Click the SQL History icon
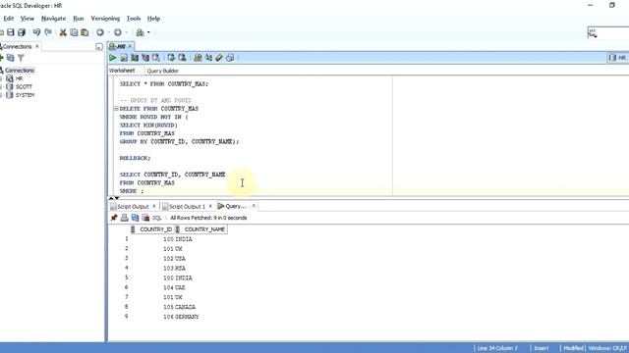This screenshot has height=353, width=629. (x=230, y=58)
